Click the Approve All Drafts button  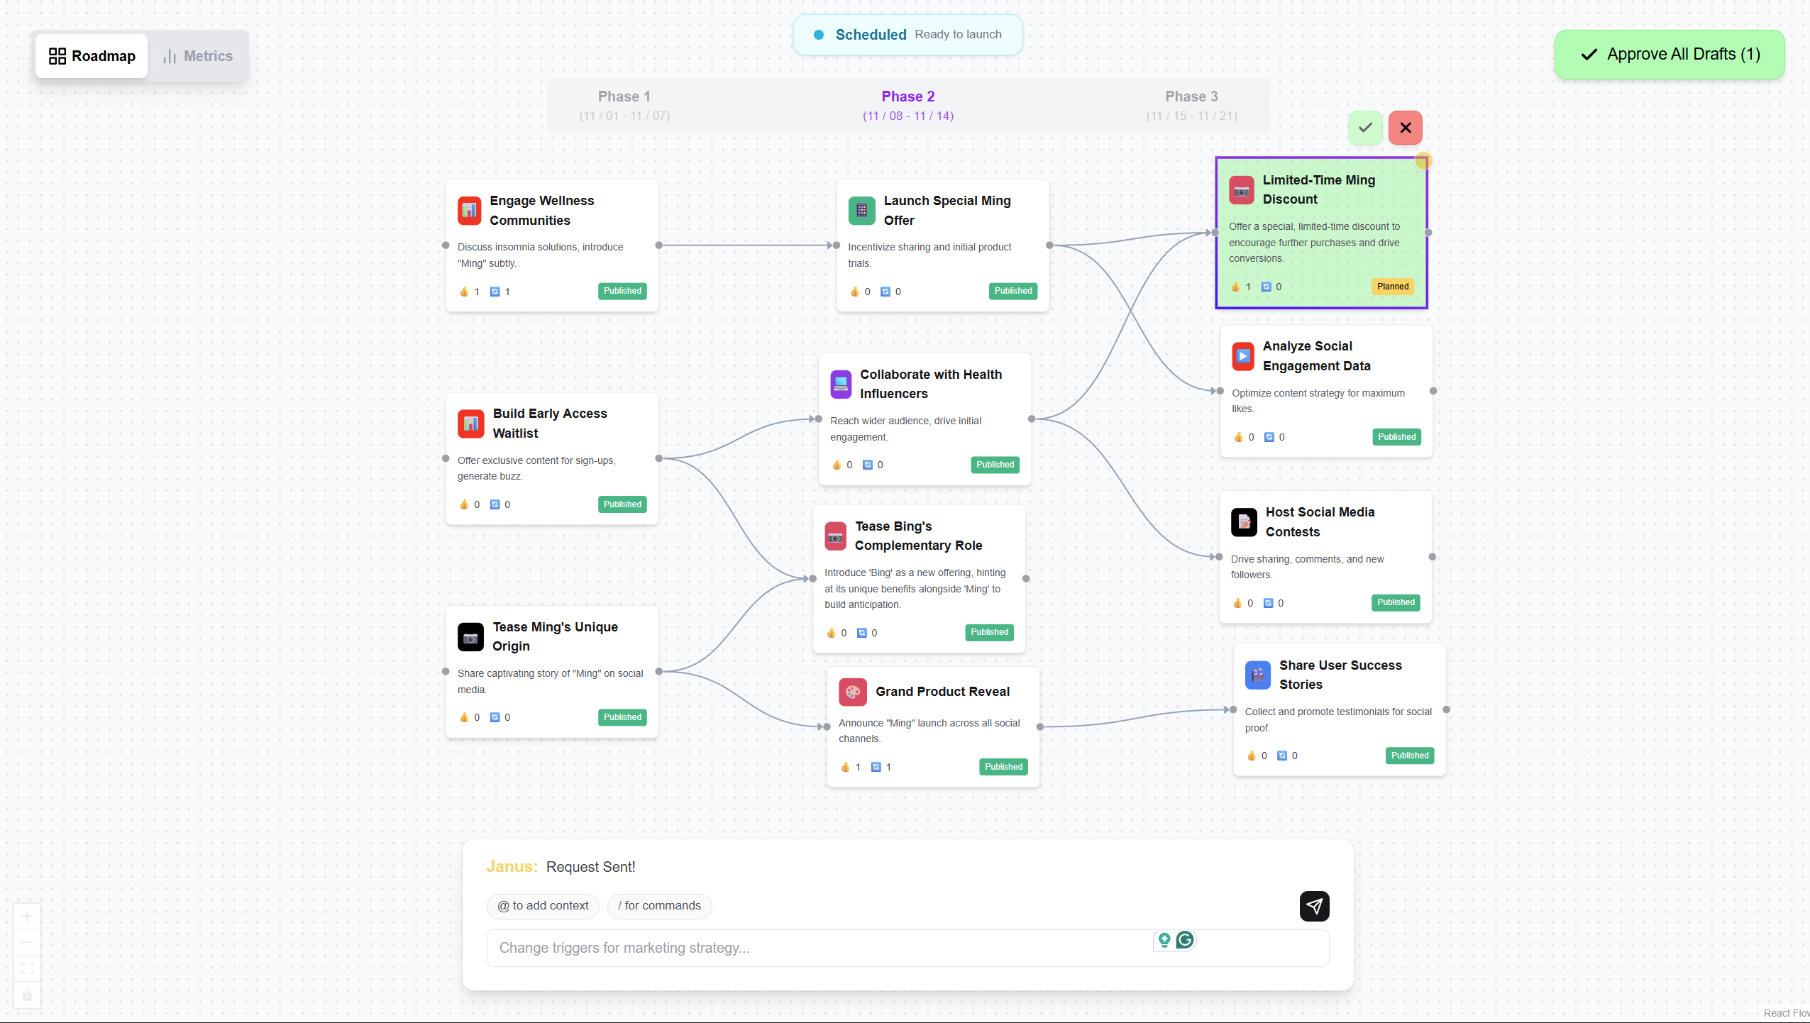click(x=1669, y=55)
